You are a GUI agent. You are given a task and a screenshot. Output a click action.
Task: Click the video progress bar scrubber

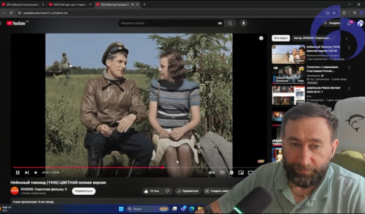[163, 167]
